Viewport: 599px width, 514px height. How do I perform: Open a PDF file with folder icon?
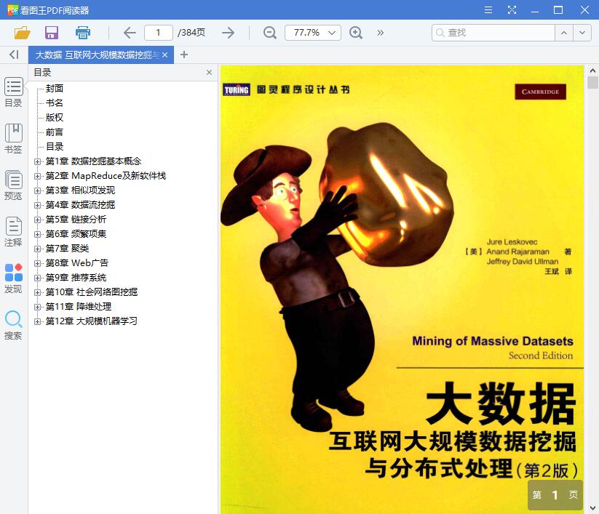[22, 33]
